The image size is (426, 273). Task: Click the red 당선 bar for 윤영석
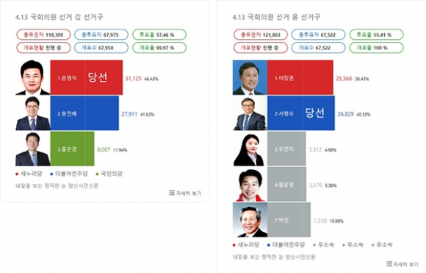tap(87, 77)
